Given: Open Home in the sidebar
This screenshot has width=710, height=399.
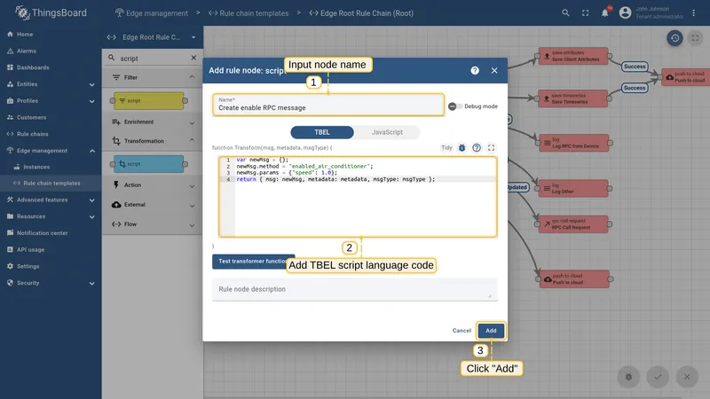Looking at the screenshot, I should click(51, 35).
